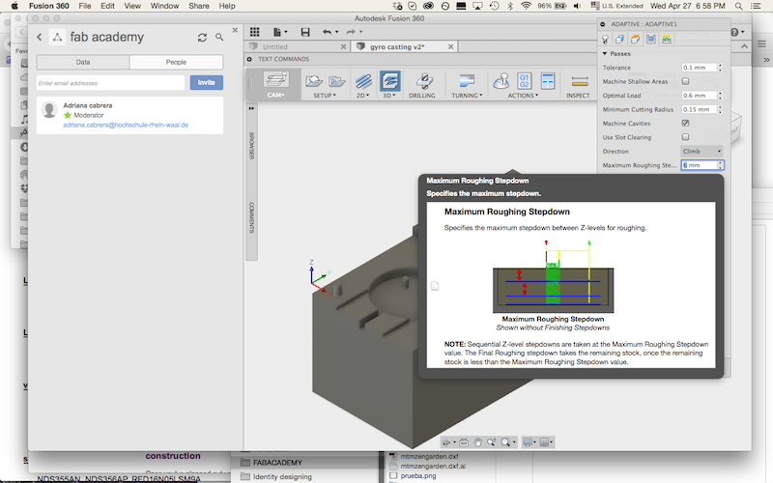Open the File menu in menu bar
773x483 pixels.
[85, 6]
